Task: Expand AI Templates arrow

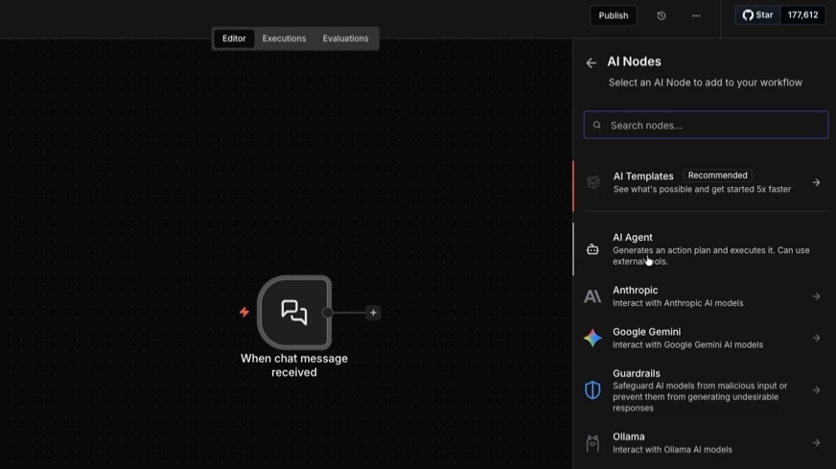Action: point(816,182)
